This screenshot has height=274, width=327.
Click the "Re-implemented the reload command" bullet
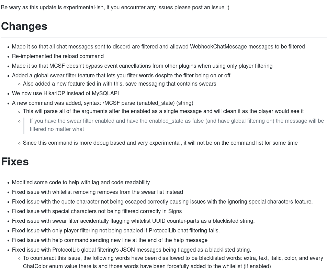(x=58, y=56)
